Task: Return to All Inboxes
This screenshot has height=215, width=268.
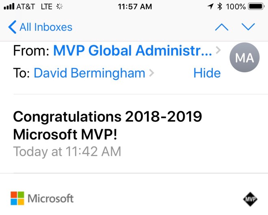Action: click(x=45, y=27)
